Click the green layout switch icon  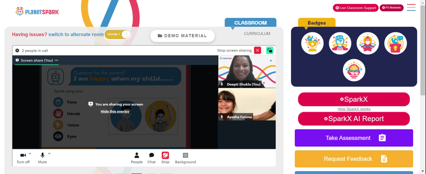pos(270,50)
